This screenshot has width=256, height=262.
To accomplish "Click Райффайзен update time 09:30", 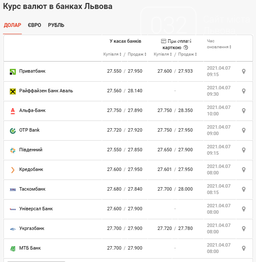I will [x=213, y=94].
